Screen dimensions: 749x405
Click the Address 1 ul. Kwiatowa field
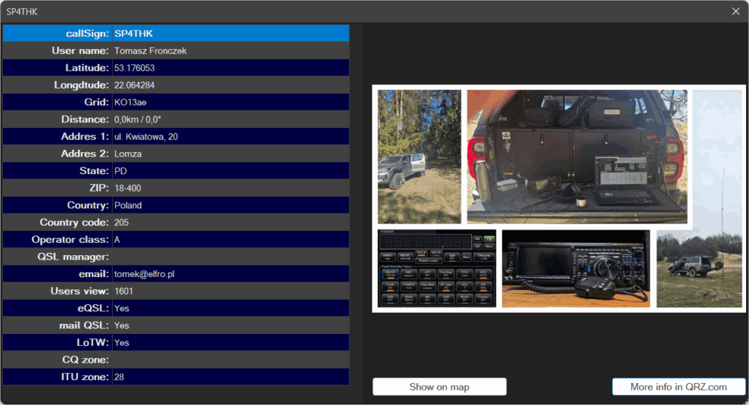146,137
